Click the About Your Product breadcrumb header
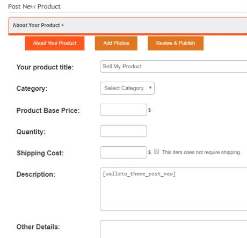Image resolution: width=247 pixels, height=238 pixels. point(38,25)
